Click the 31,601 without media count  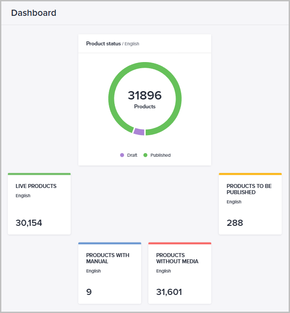169,292
